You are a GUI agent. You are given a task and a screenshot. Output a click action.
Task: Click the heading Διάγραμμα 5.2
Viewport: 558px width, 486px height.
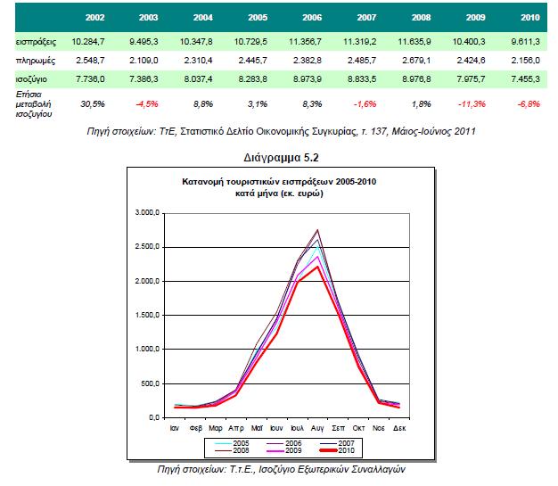(281, 157)
